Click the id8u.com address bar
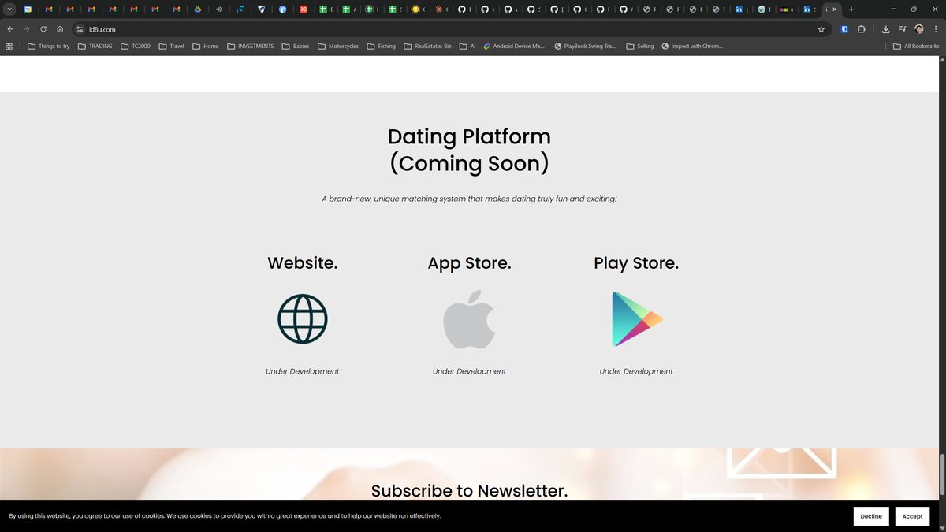Viewport: 946px width, 532px height. click(x=449, y=29)
